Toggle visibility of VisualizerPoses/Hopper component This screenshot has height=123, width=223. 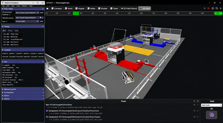194,117
